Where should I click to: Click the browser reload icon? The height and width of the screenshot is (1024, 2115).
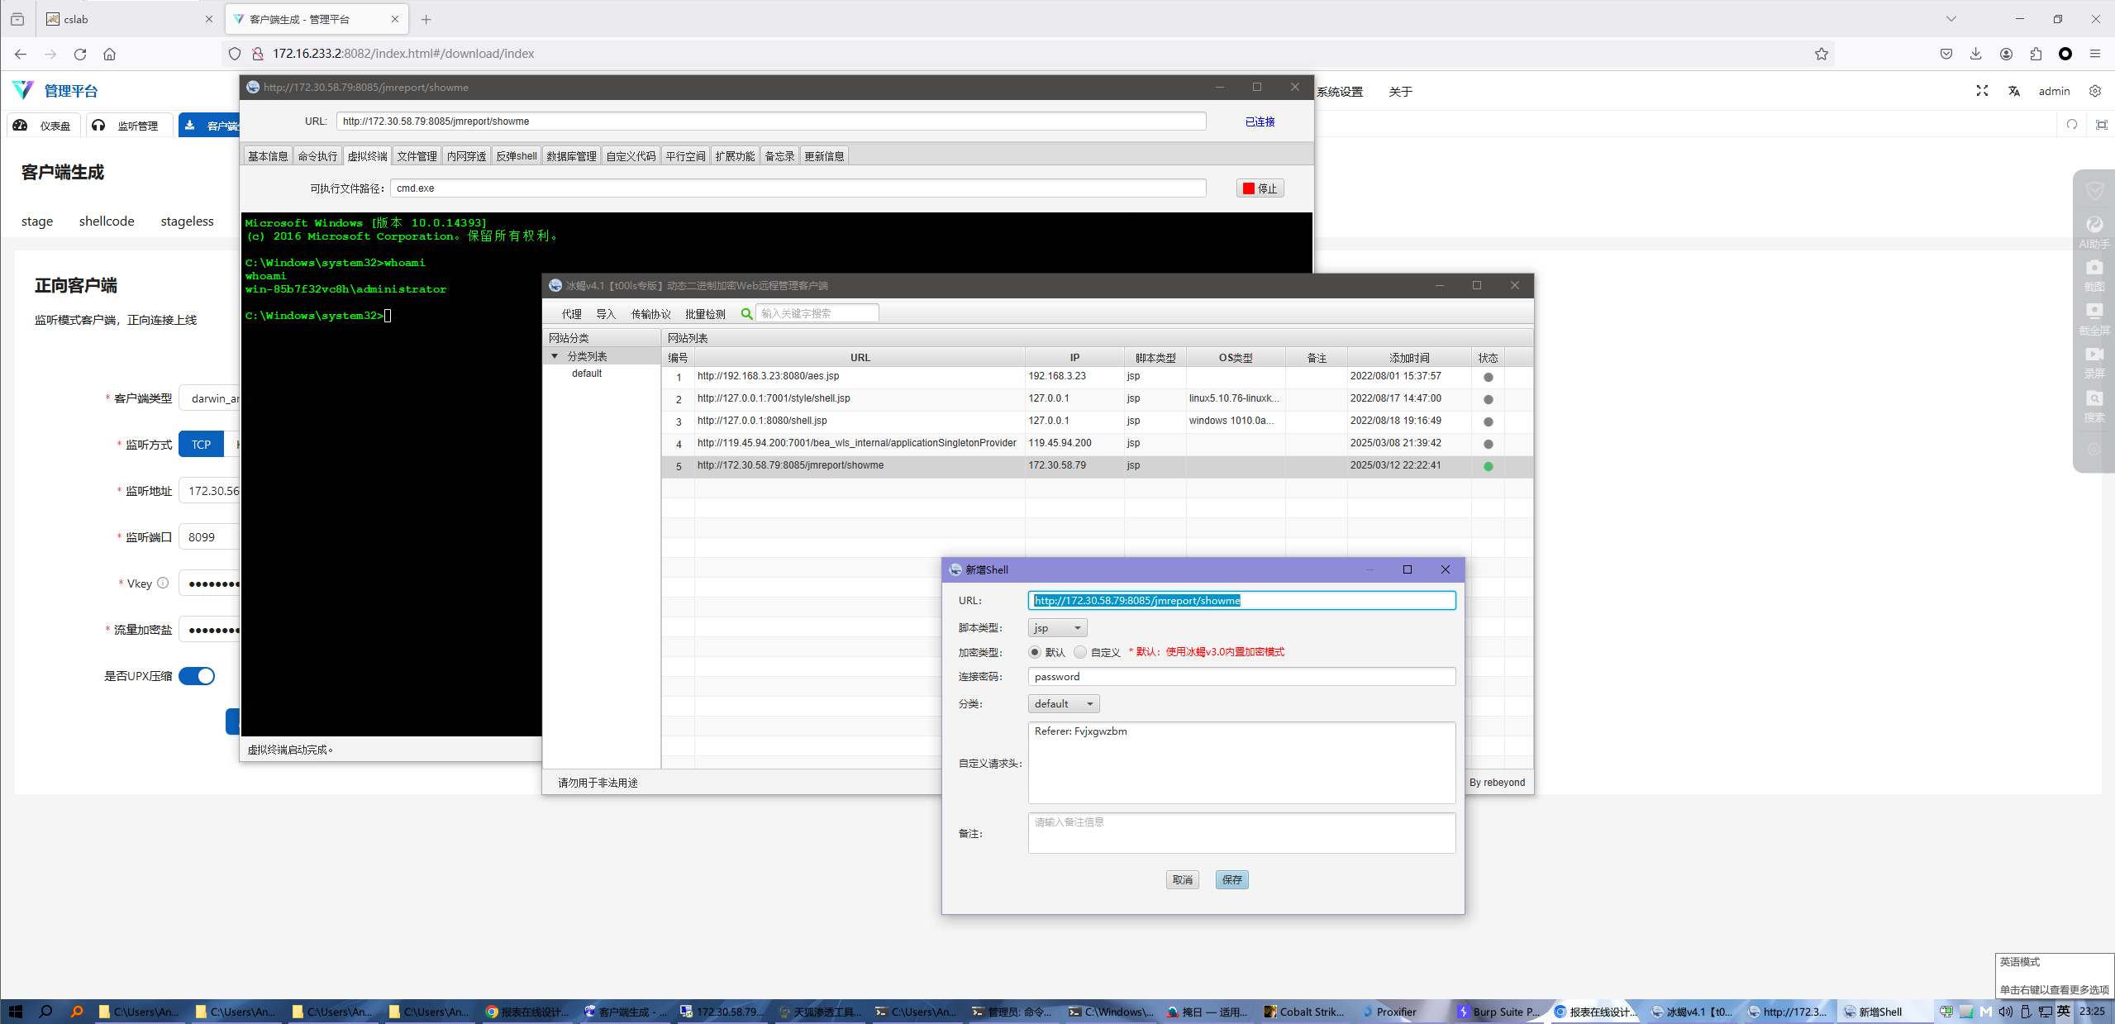click(x=80, y=54)
